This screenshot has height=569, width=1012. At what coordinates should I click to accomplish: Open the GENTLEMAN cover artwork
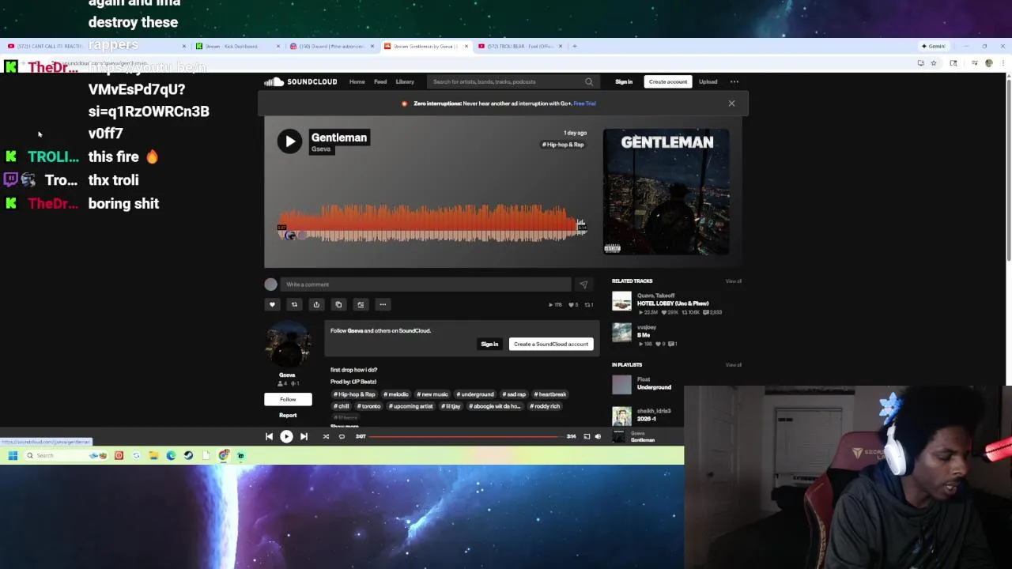pos(666,192)
